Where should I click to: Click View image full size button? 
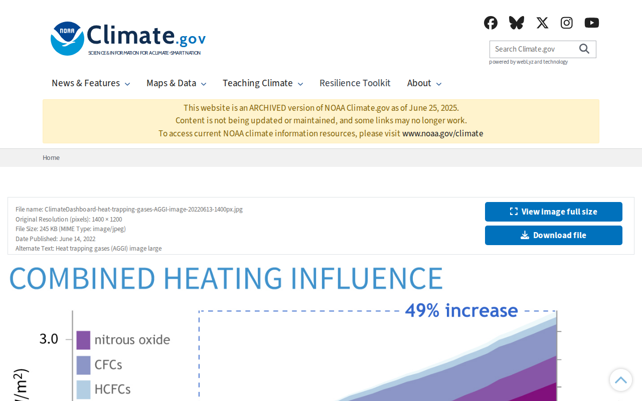(x=554, y=212)
